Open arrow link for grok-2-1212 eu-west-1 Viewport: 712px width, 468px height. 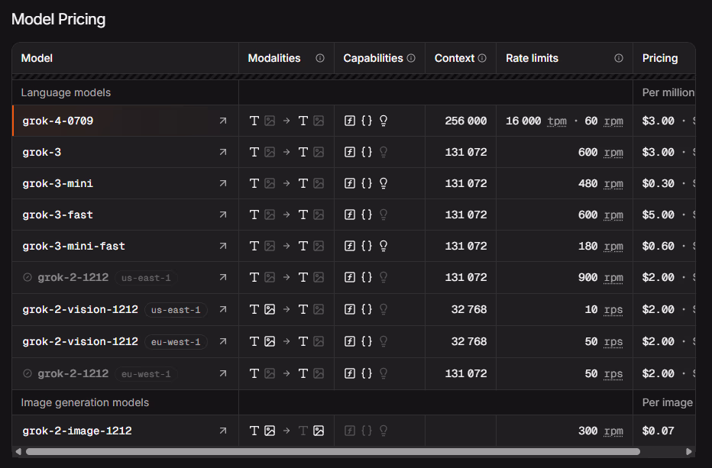tap(223, 373)
